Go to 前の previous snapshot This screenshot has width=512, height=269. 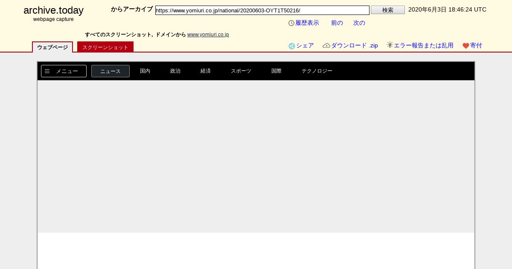pos(337,23)
